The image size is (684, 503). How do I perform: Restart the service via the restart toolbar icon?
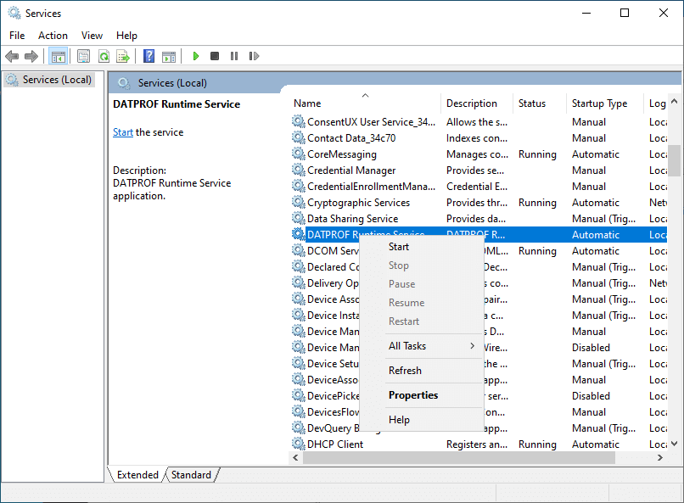pyautogui.click(x=255, y=56)
